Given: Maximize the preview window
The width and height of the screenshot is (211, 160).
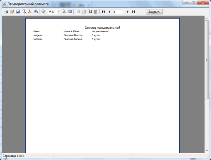Looking at the screenshot, I should [x=193, y=3].
